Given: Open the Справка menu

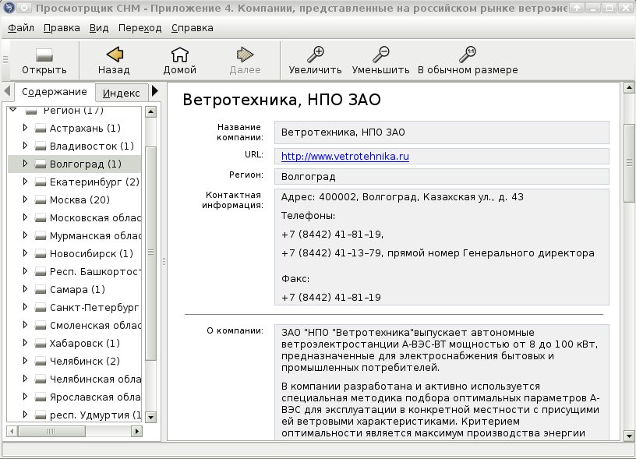Looking at the screenshot, I should point(193,28).
